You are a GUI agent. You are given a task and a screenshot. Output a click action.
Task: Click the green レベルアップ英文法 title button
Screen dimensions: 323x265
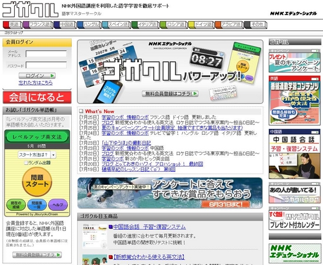37,137
